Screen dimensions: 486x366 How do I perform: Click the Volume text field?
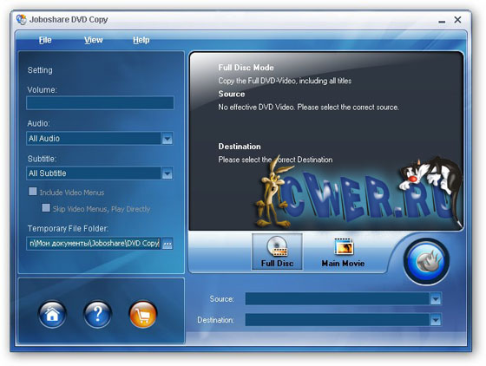(x=100, y=103)
